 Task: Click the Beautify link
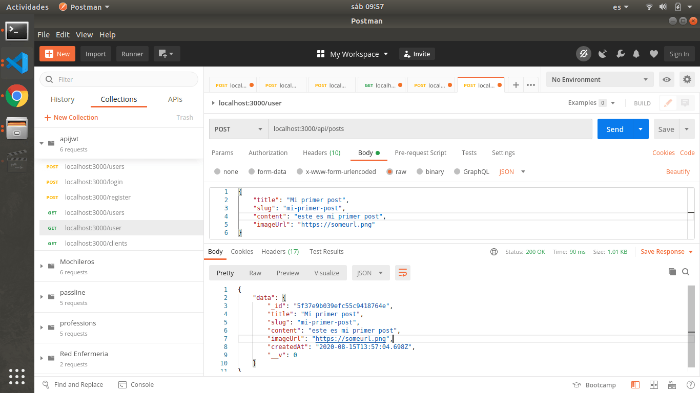pyautogui.click(x=677, y=171)
